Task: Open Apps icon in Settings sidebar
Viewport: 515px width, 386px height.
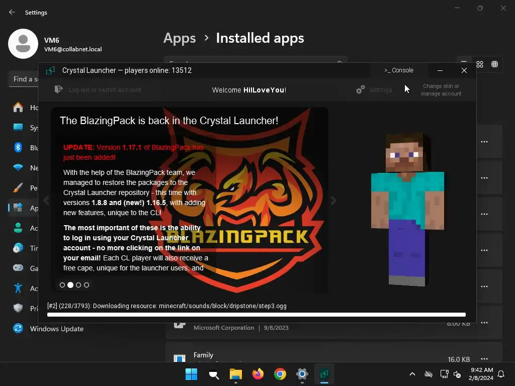Action: coord(18,208)
